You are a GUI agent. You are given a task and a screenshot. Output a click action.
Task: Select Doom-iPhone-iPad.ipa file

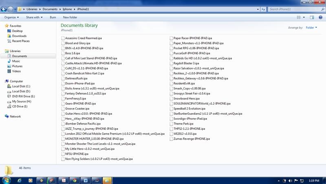[x=78, y=83]
